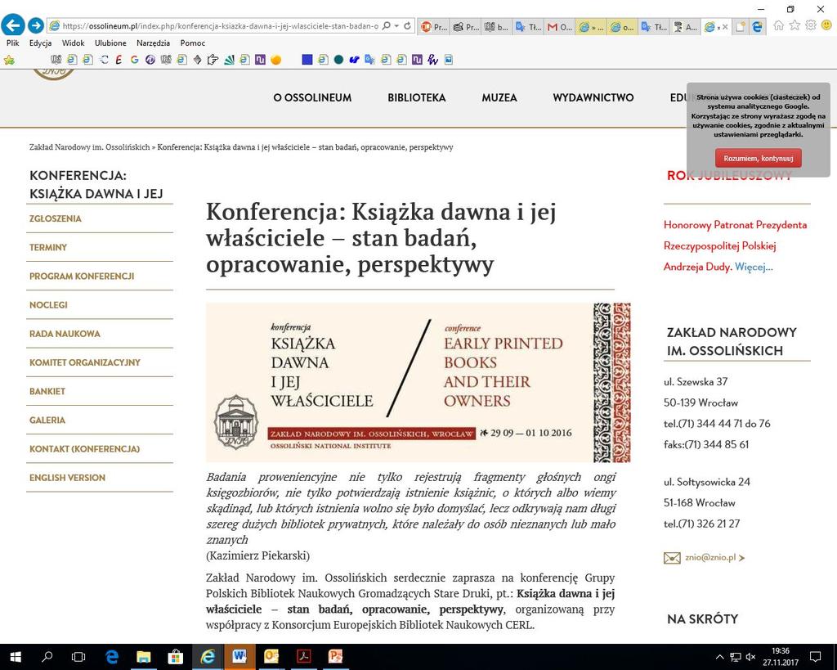
Task: Click the smiley feedback icon
Action: (x=826, y=25)
